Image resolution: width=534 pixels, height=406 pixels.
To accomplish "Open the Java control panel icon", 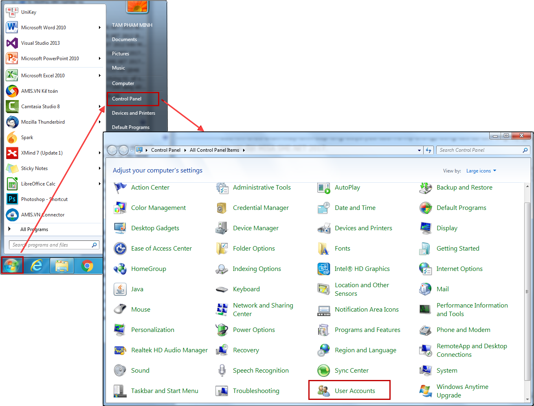I will (120, 289).
